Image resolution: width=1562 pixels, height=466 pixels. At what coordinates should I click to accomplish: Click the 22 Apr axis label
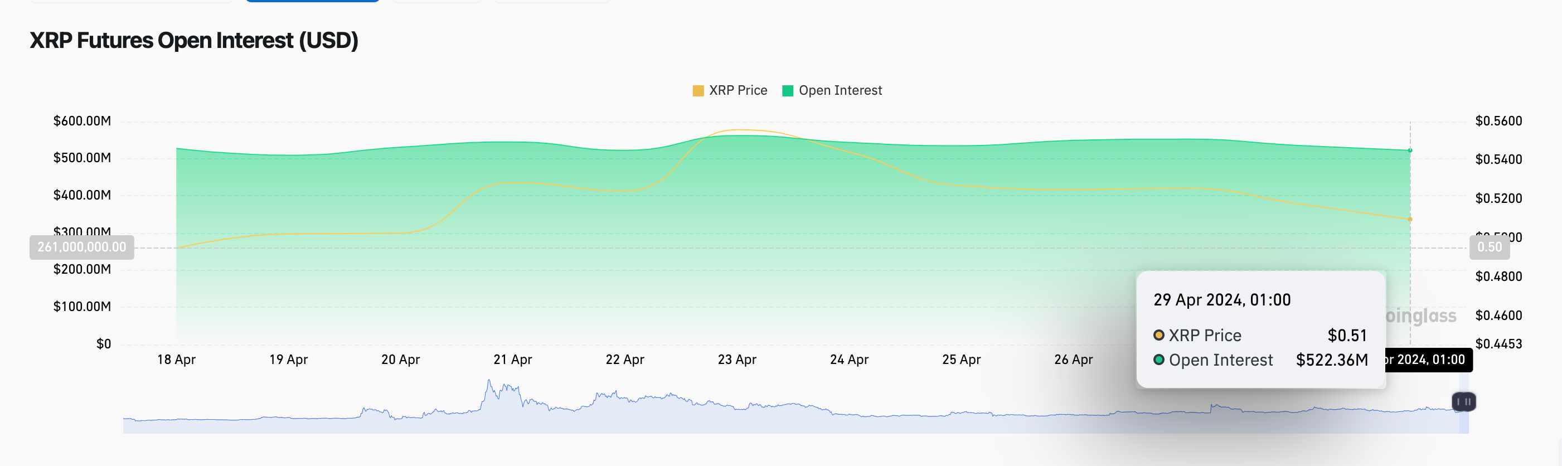click(x=625, y=360)
